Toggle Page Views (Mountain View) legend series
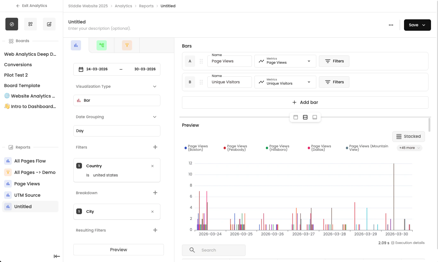 367,148
